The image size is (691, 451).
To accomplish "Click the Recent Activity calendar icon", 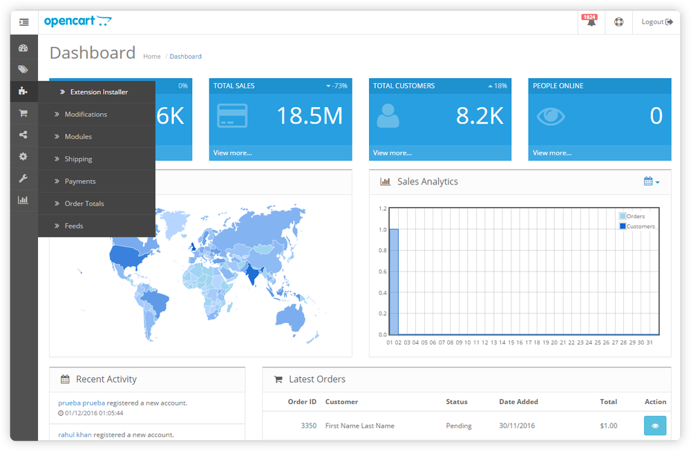I will [65, 379].
